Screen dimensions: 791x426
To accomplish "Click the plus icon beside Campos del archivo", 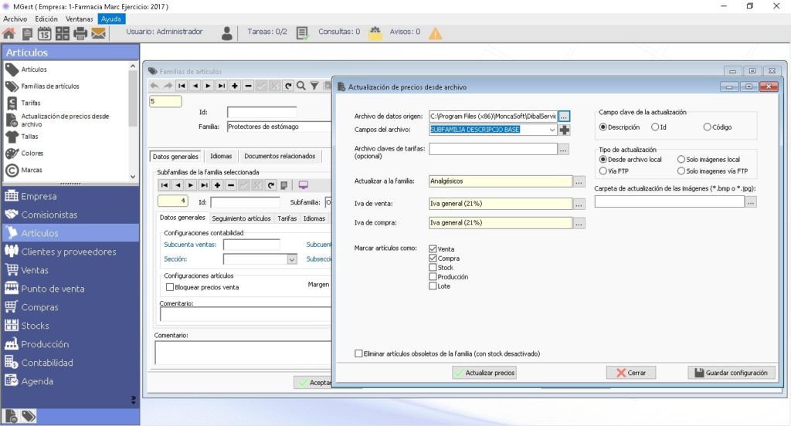I will 565,130.
